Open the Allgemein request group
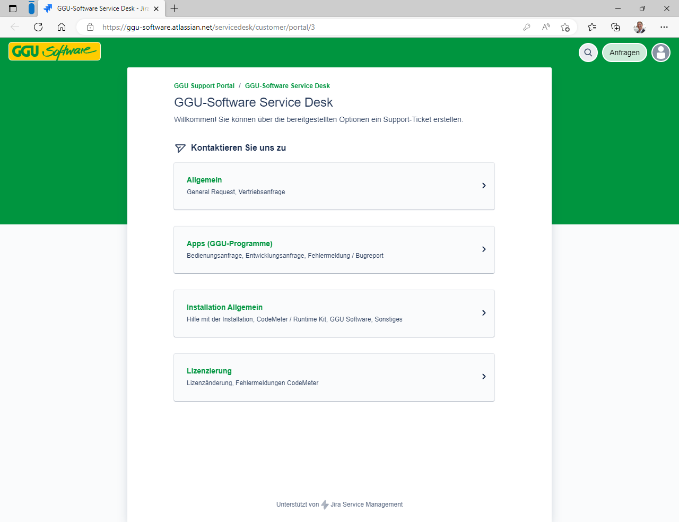Viewport: 679px width, 522px height. (334, 186)
